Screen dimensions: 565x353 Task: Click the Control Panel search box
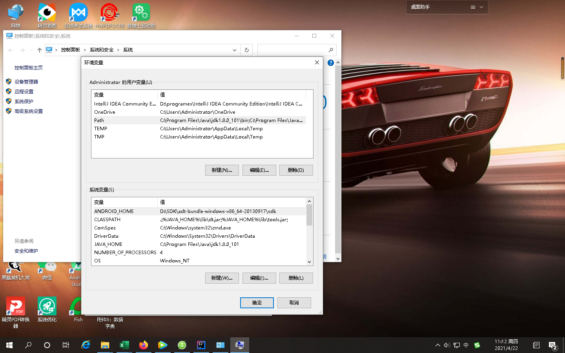(297, 50)
